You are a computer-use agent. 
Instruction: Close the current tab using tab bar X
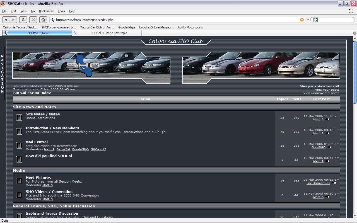(354, 33)
